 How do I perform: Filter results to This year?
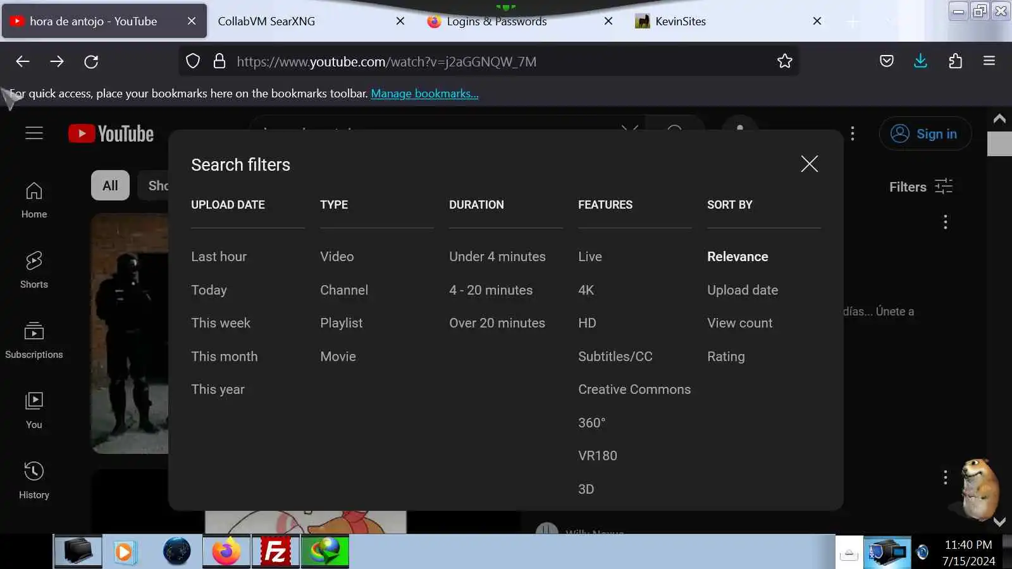click(x=218, y=389)
